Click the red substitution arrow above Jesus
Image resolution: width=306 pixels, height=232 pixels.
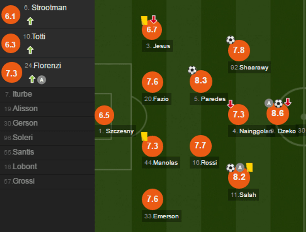coord(153,19)
